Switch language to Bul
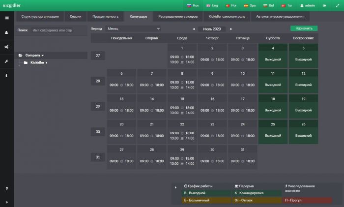 pyautogui.click(x=268, y=5)
